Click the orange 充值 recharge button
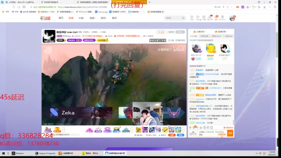 pyautogui.click(x=172, y=135)
